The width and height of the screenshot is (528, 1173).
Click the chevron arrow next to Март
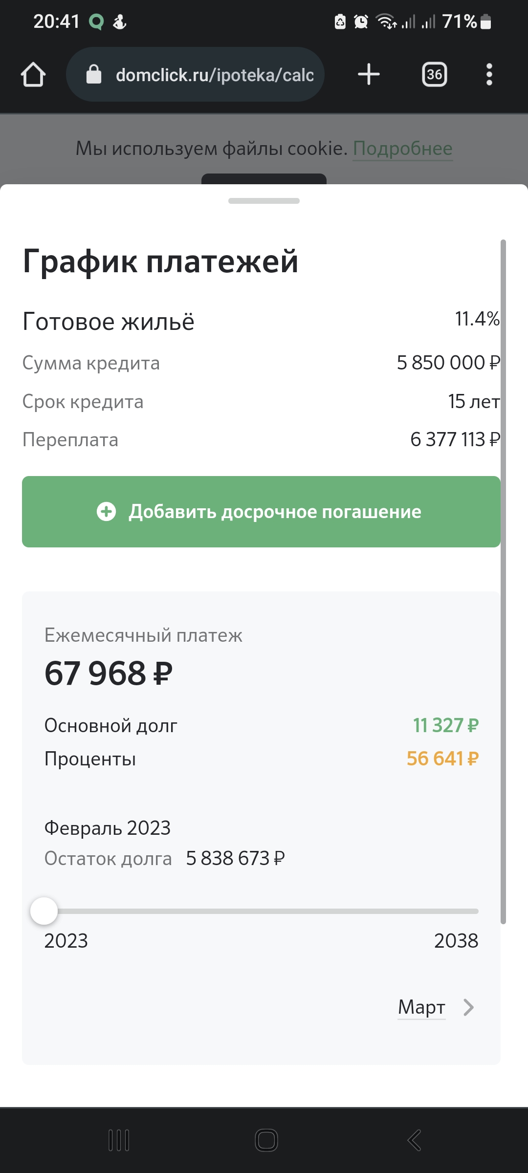(468, 1007)
